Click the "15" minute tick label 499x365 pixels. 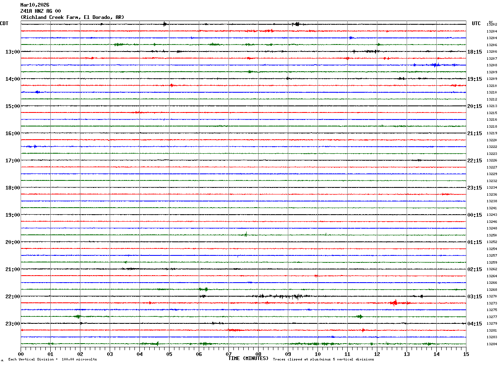pyautogui.click(x=466, y=354)
